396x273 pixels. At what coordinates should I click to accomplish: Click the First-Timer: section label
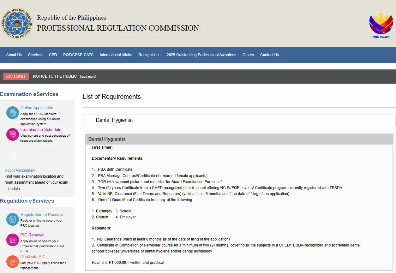pos(102,147)
